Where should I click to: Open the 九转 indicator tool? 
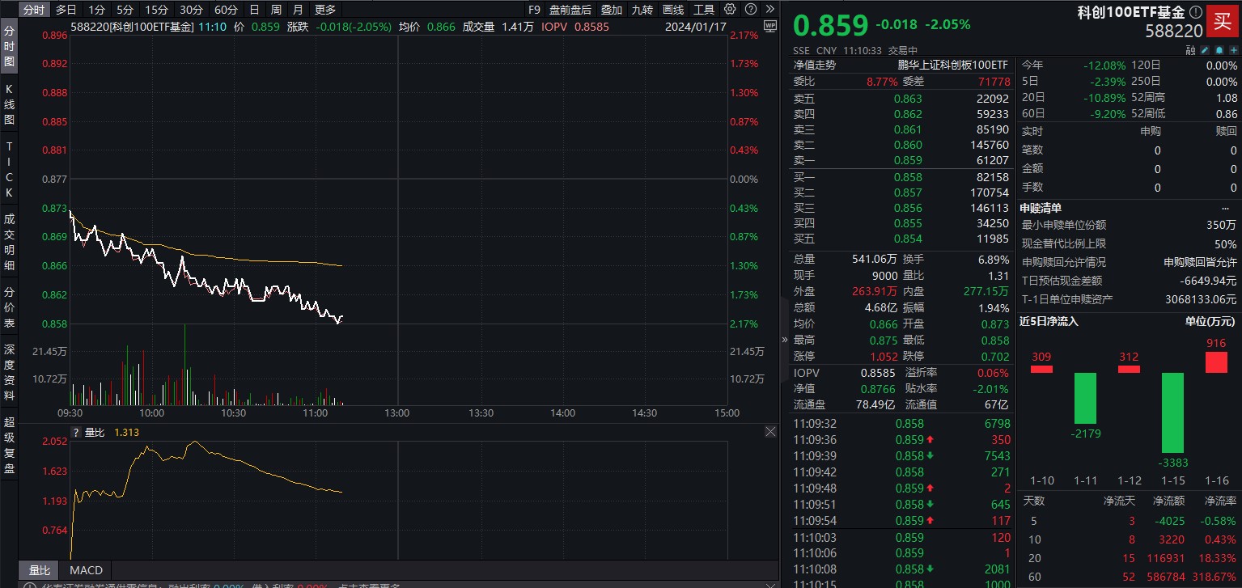tap(642, 9)
